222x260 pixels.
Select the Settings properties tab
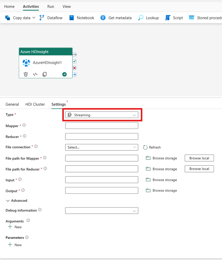[x=59, y=104]
